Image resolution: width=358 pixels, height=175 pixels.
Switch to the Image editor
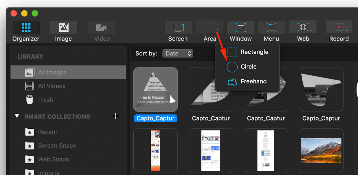tap(64, 28)
